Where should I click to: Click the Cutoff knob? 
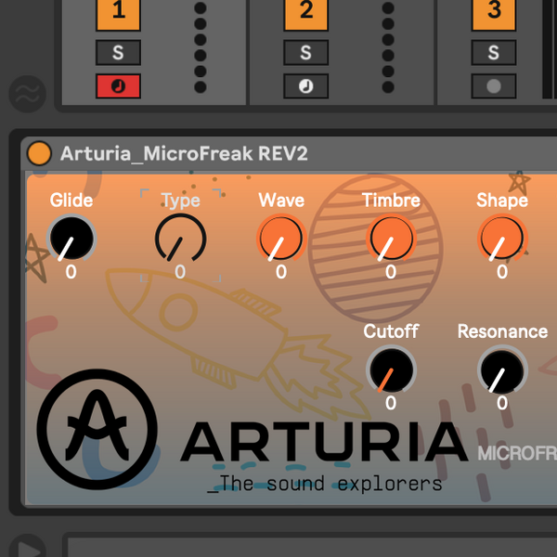pos(391,369)
